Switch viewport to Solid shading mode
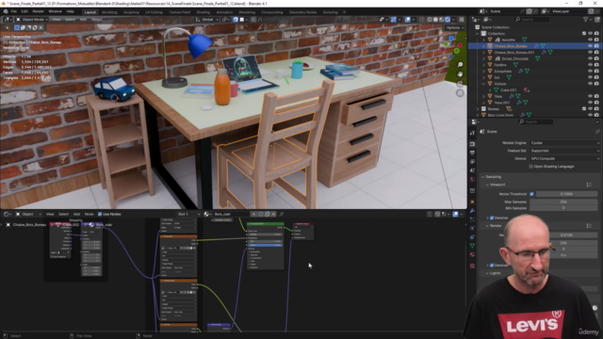The width and height of the screenshot is (603, 339). 435,20
